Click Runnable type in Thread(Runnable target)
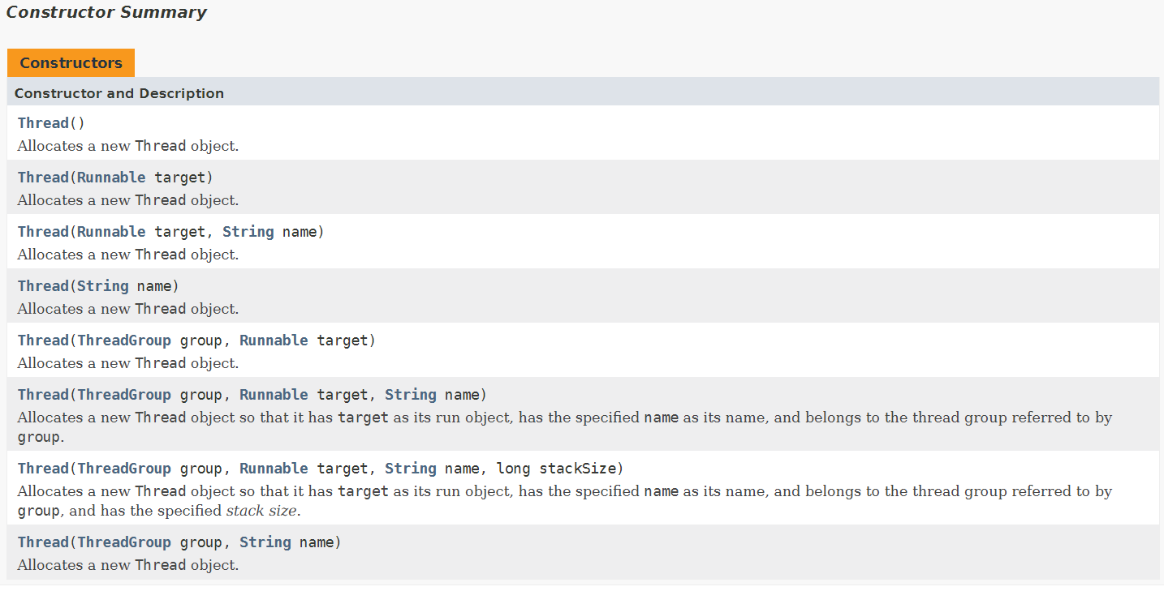 tap(111, 178)
